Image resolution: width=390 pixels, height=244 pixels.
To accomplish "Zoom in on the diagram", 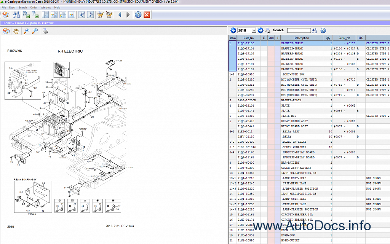I will 26,31.
